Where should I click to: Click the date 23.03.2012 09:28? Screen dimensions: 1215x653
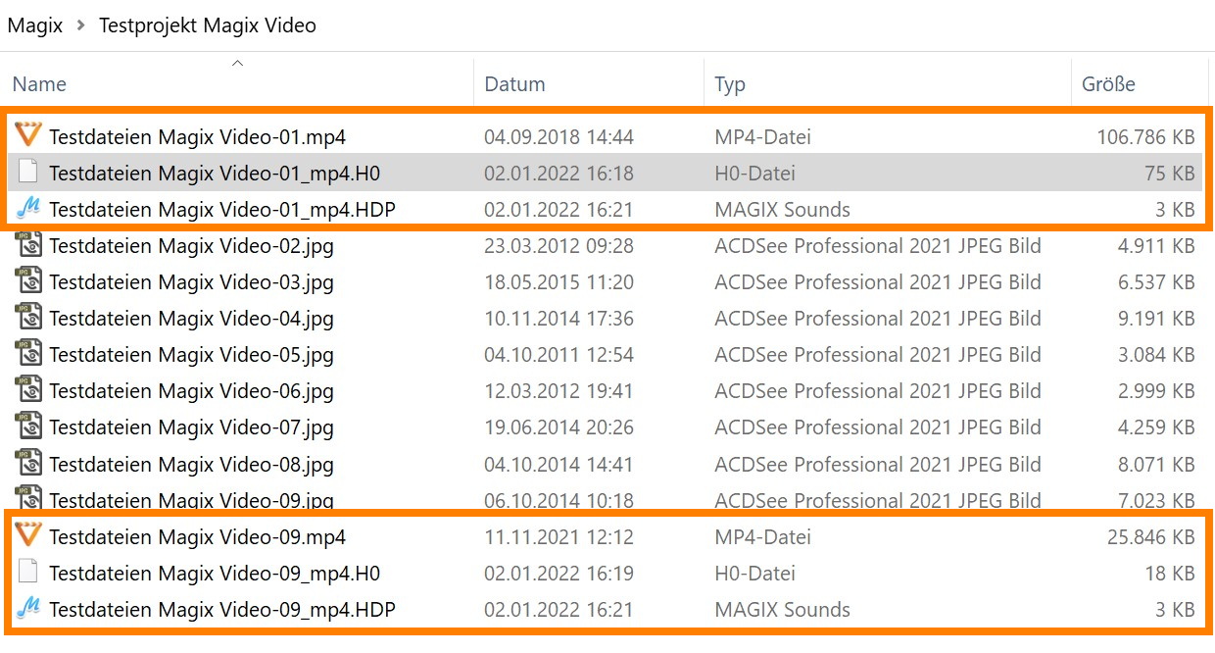[559, 246]
